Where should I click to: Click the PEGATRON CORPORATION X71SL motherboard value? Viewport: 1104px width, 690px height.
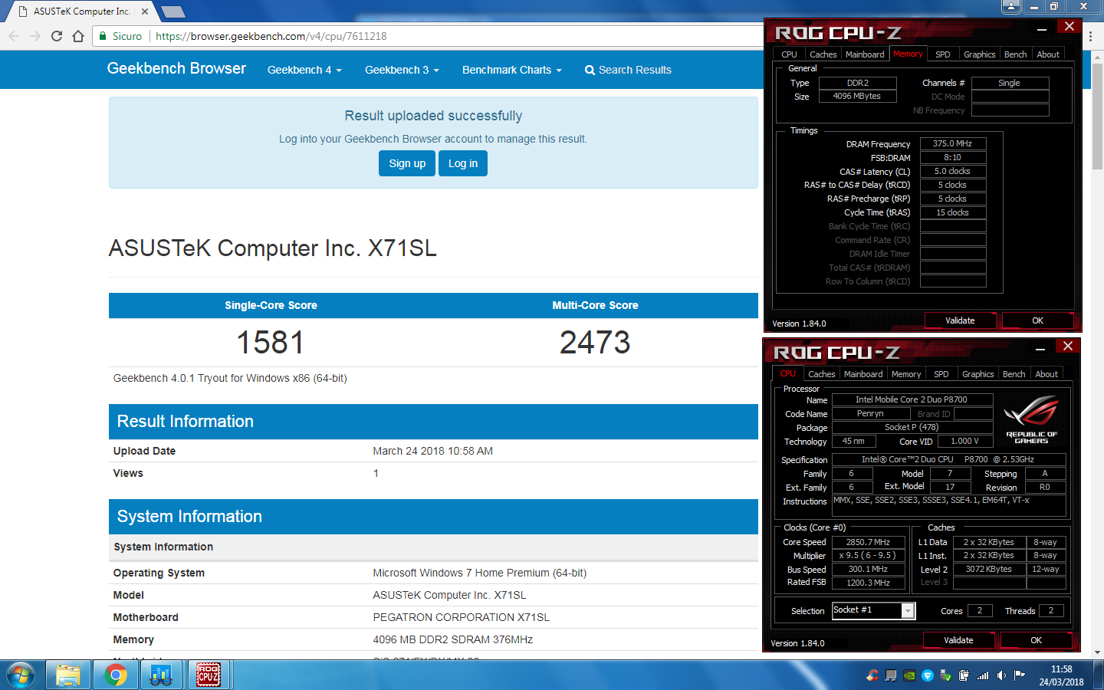point(462,617)
